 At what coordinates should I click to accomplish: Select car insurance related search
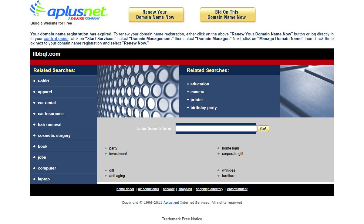coord(51,114)
